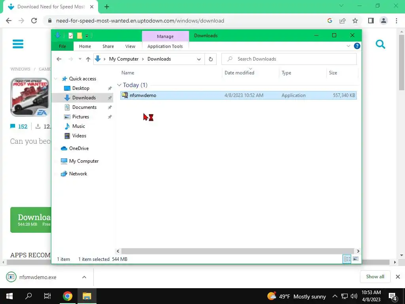
Task: Click the Uptodown search magnifier icon
Action: (x=380, y=44)
